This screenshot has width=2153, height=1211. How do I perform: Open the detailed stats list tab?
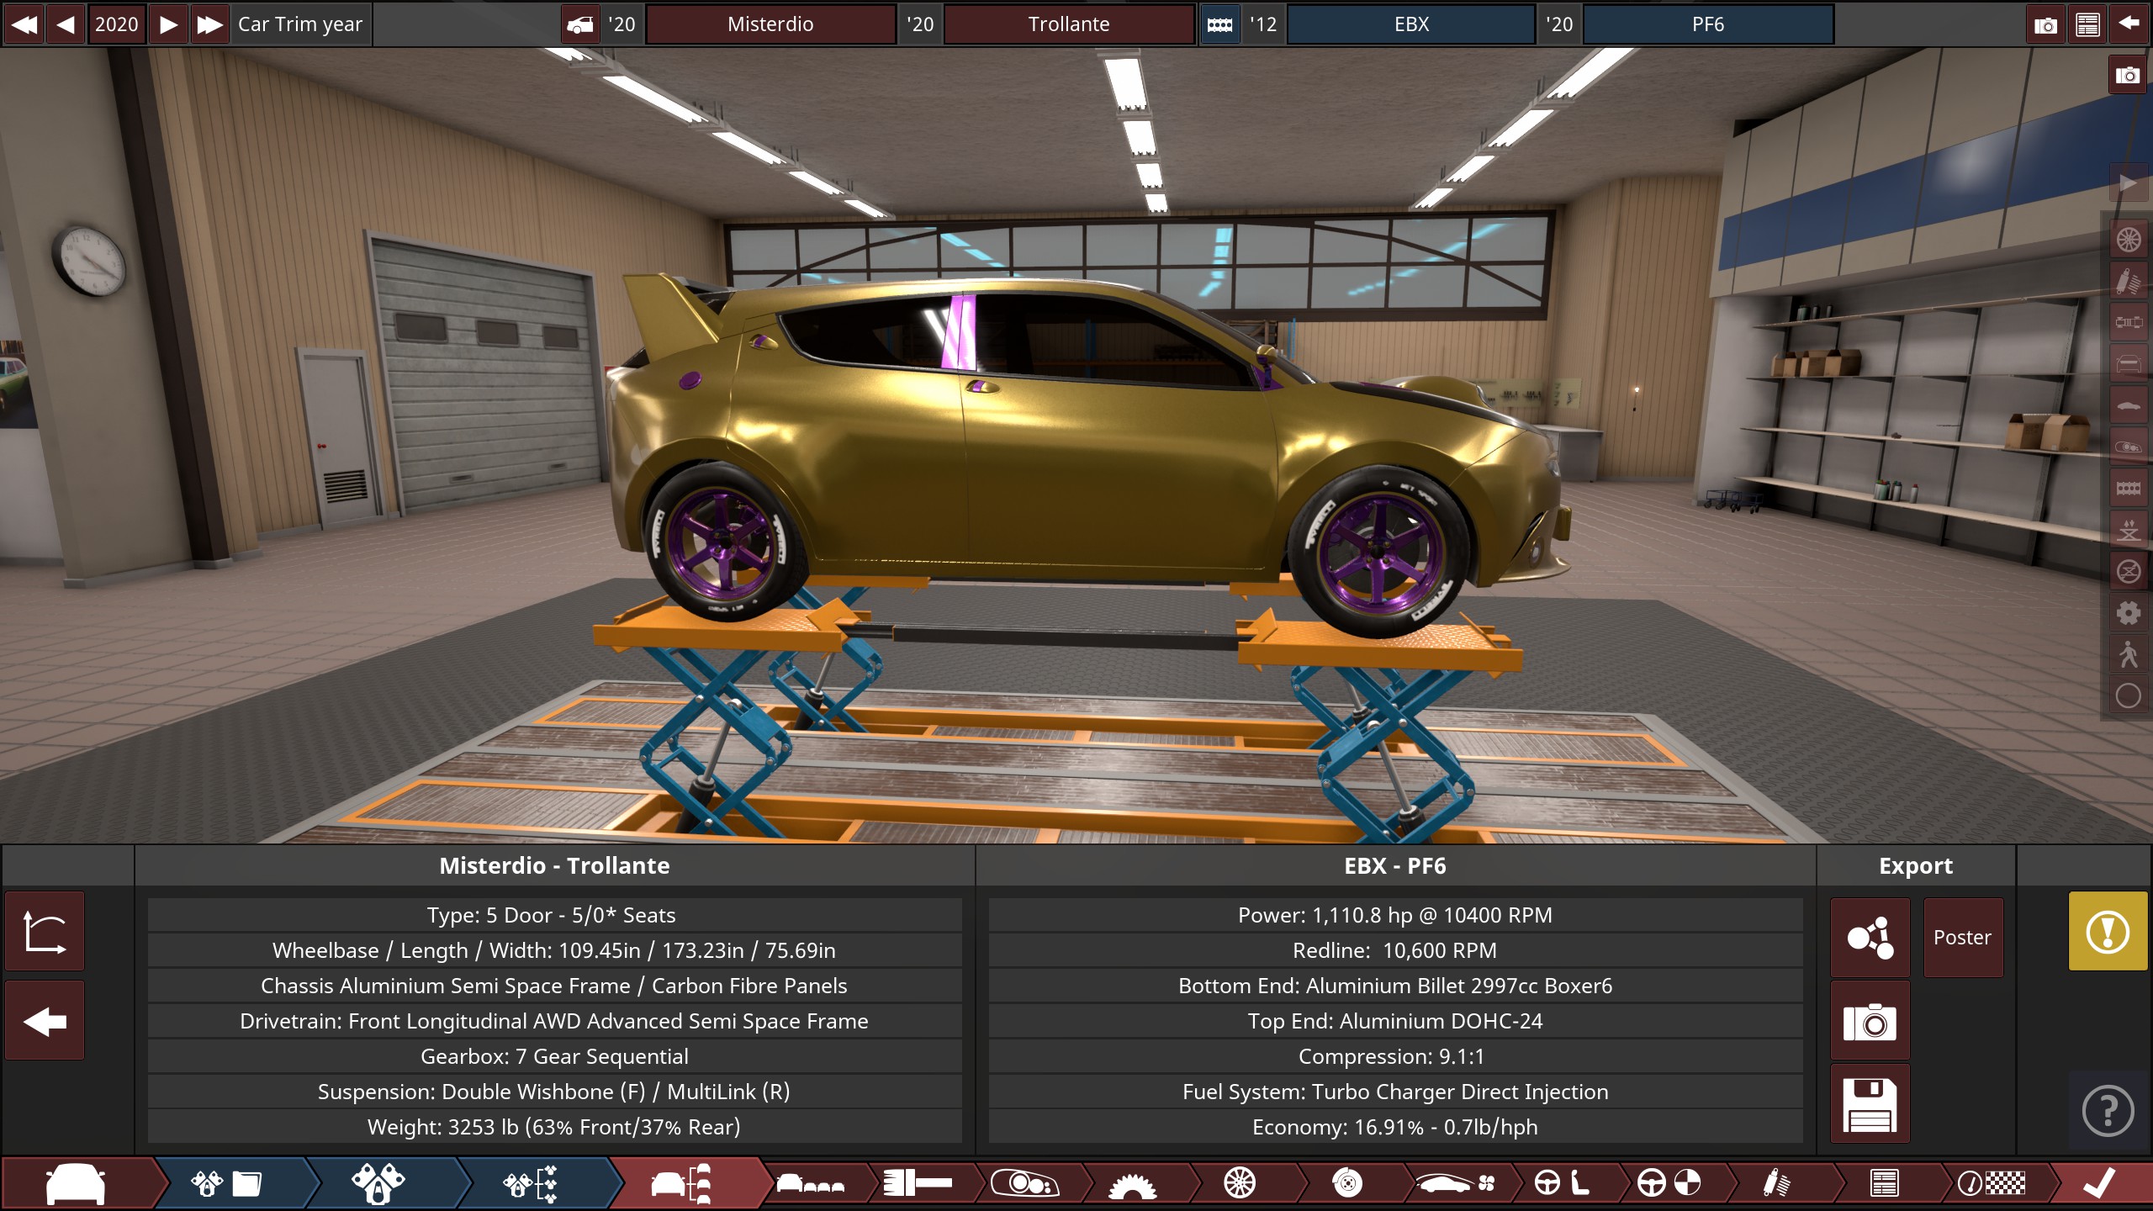click(x=1885, y=1184)
